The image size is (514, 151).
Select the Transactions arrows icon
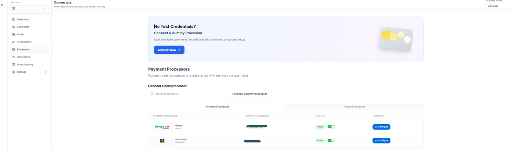(x=13, y=42)
